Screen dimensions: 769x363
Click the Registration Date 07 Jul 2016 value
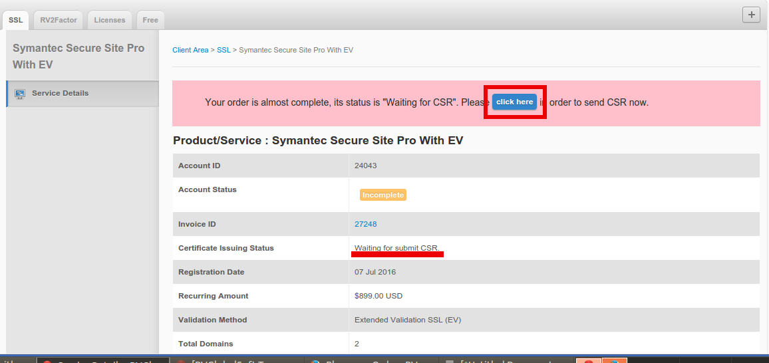click(375, 272)
